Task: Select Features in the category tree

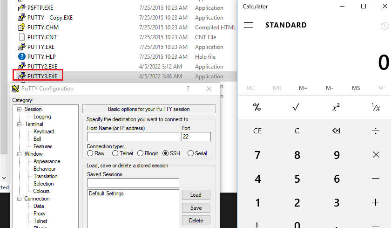Action: (x=43, y=146)
